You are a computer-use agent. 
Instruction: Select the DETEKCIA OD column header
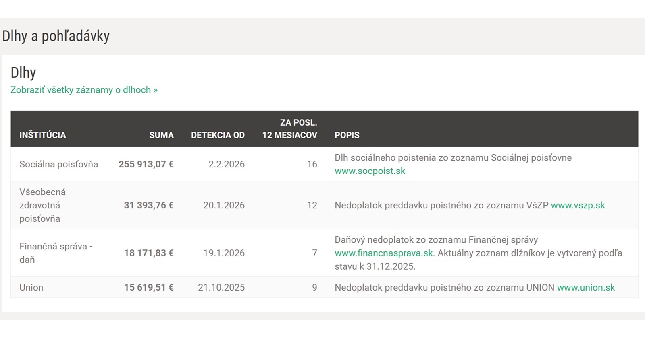[218, 135]
